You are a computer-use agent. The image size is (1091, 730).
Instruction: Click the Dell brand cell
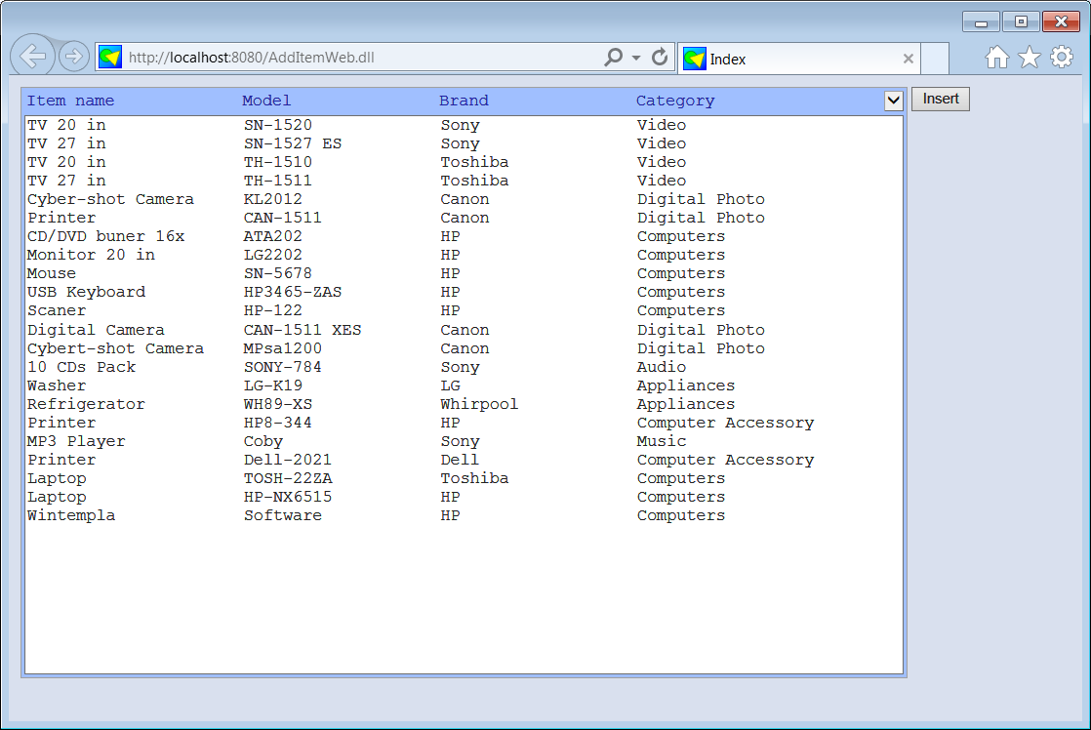click(x=460, y=460)
